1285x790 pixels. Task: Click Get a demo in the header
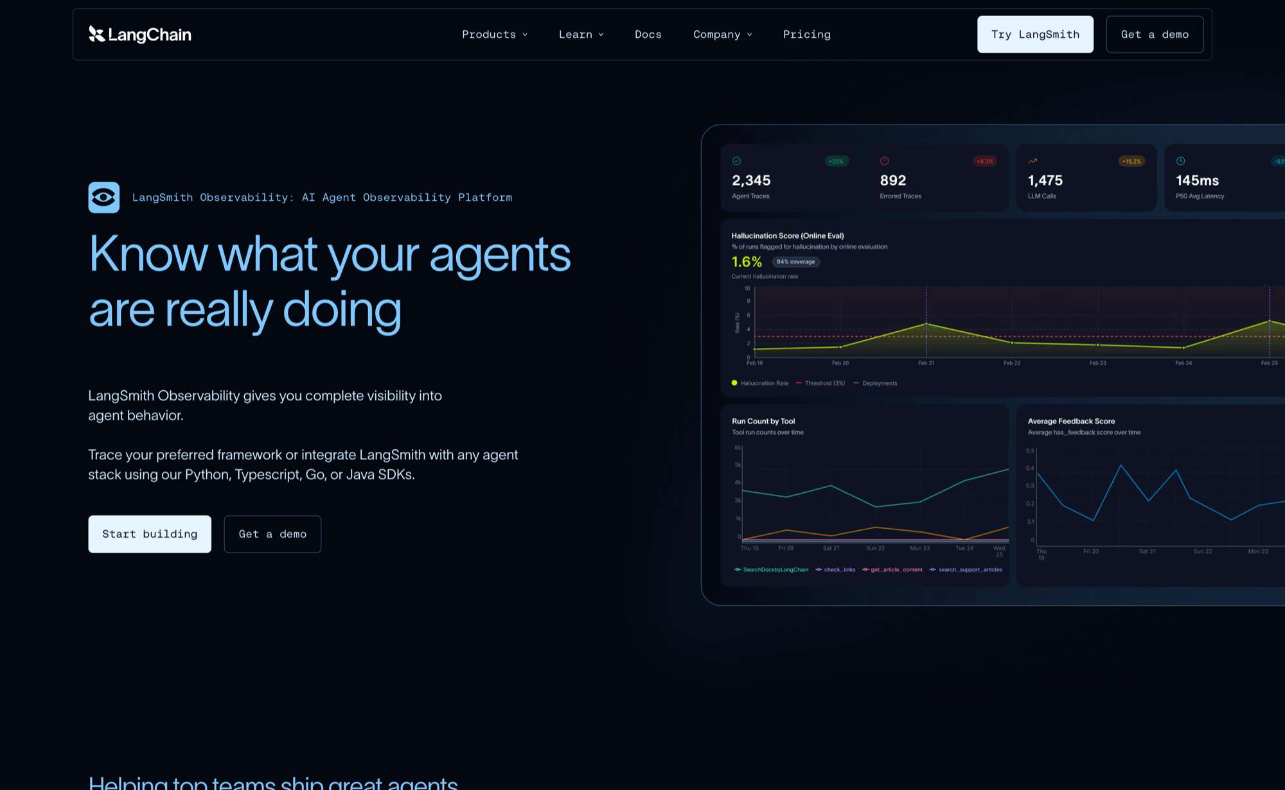click(1155, 35)
